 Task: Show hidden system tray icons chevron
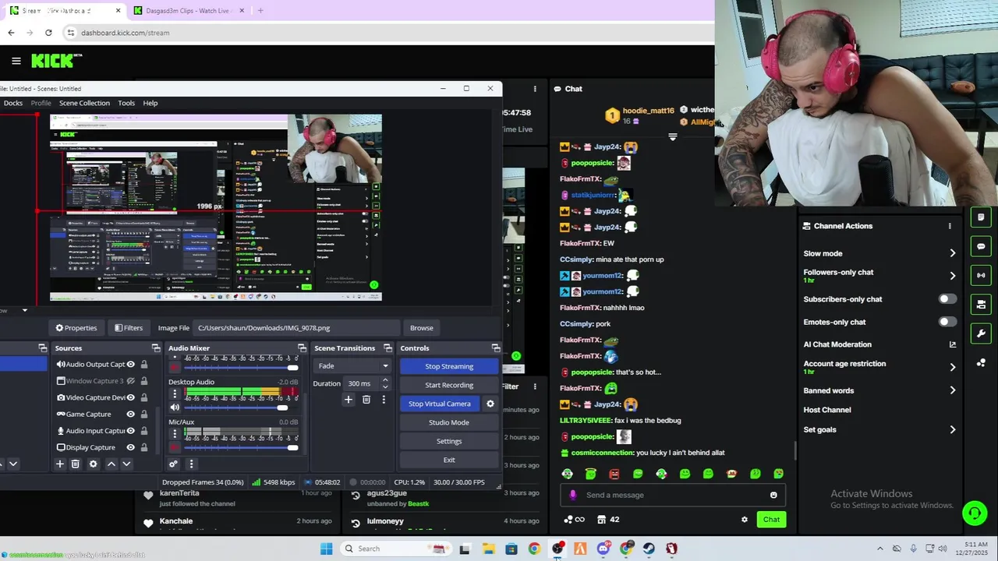pyautogui.click(x=880, y=549)
